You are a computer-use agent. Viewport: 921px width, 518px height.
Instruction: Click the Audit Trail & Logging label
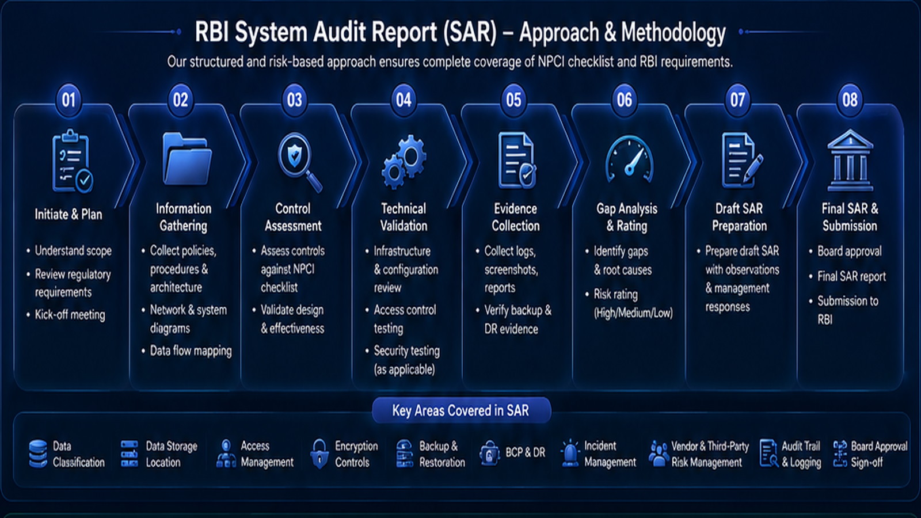click(x=801, y=454)
